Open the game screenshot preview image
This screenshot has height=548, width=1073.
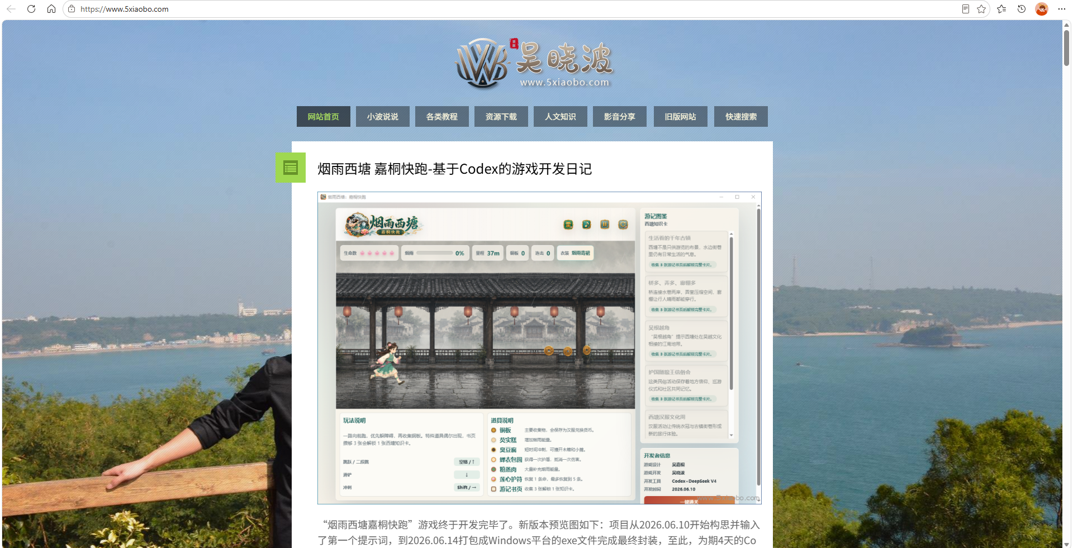click(539, 348)
